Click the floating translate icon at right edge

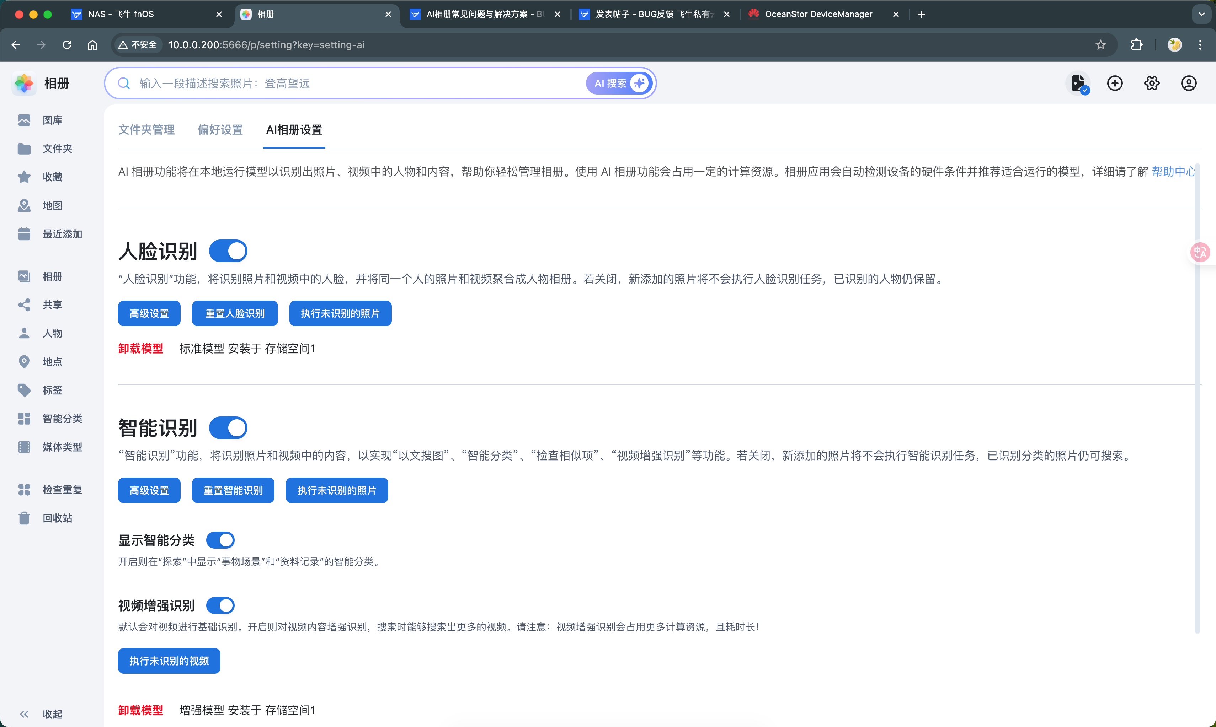click(x=1200, y=252)
